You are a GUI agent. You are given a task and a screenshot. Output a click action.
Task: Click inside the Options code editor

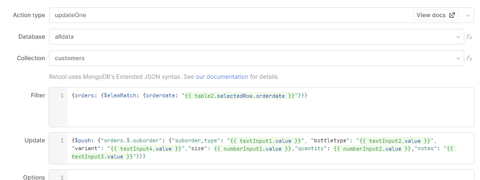261,175
